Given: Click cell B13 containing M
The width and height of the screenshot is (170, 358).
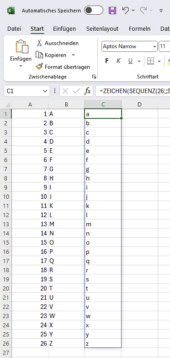Looking at the screenshot, I should coord(66,224).
